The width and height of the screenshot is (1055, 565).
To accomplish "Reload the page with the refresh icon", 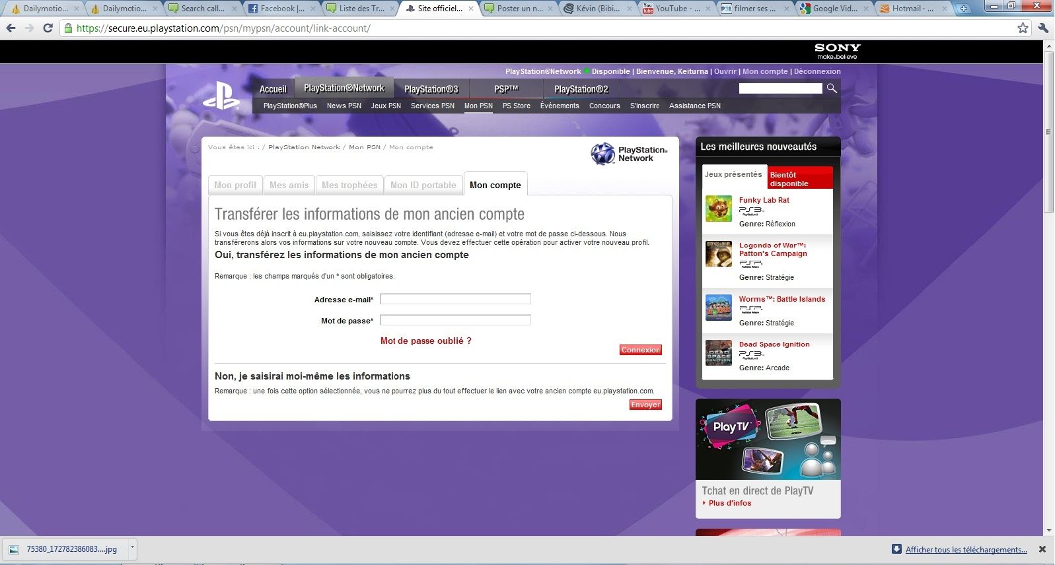I will pyautogui.click(x=48, y=28).
